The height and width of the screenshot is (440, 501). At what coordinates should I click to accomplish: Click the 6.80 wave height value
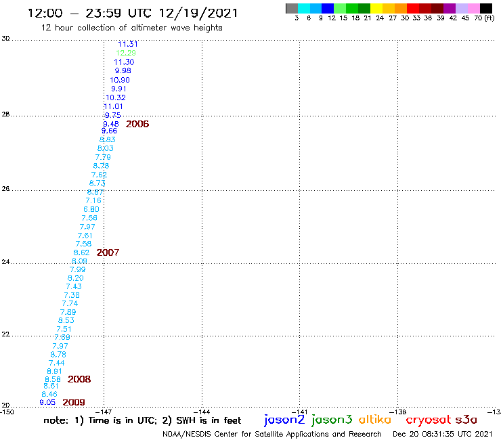click(x=91, y=209)
